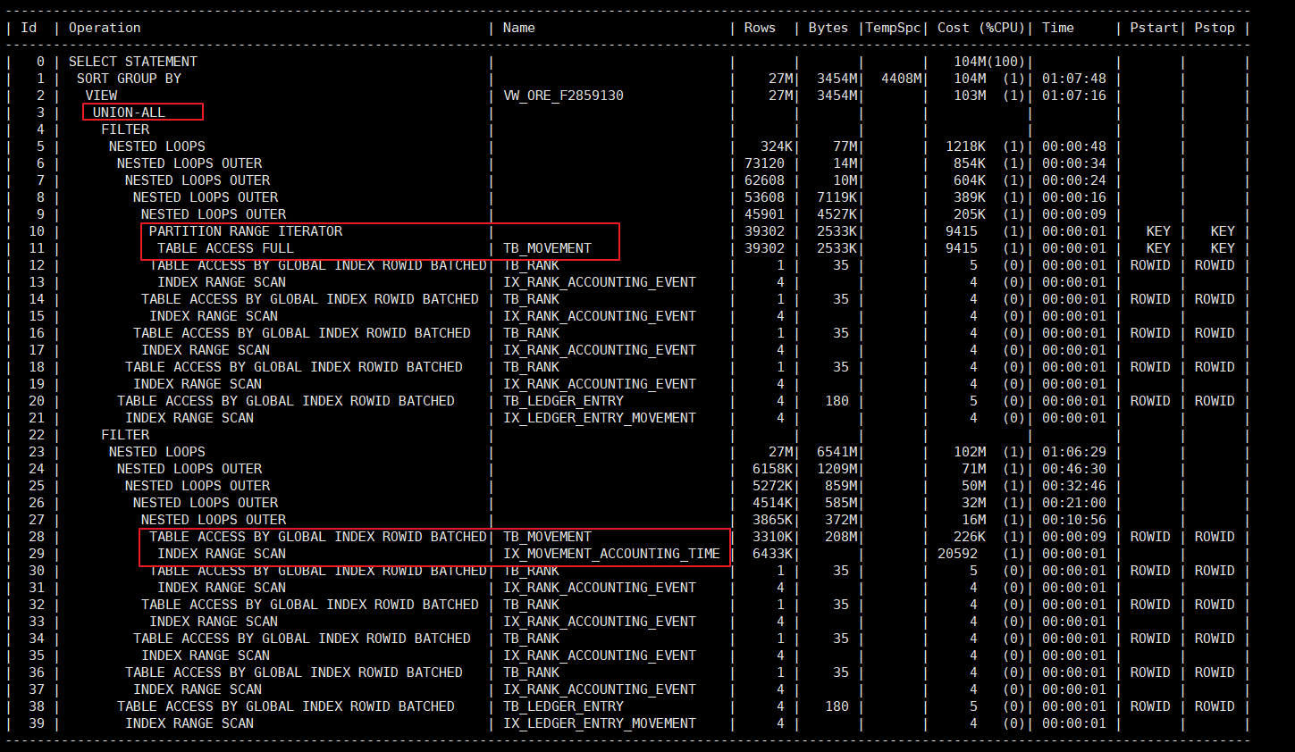Click the Name column header
Screen dimensions: 1295x752
click(x=519, y=28)
